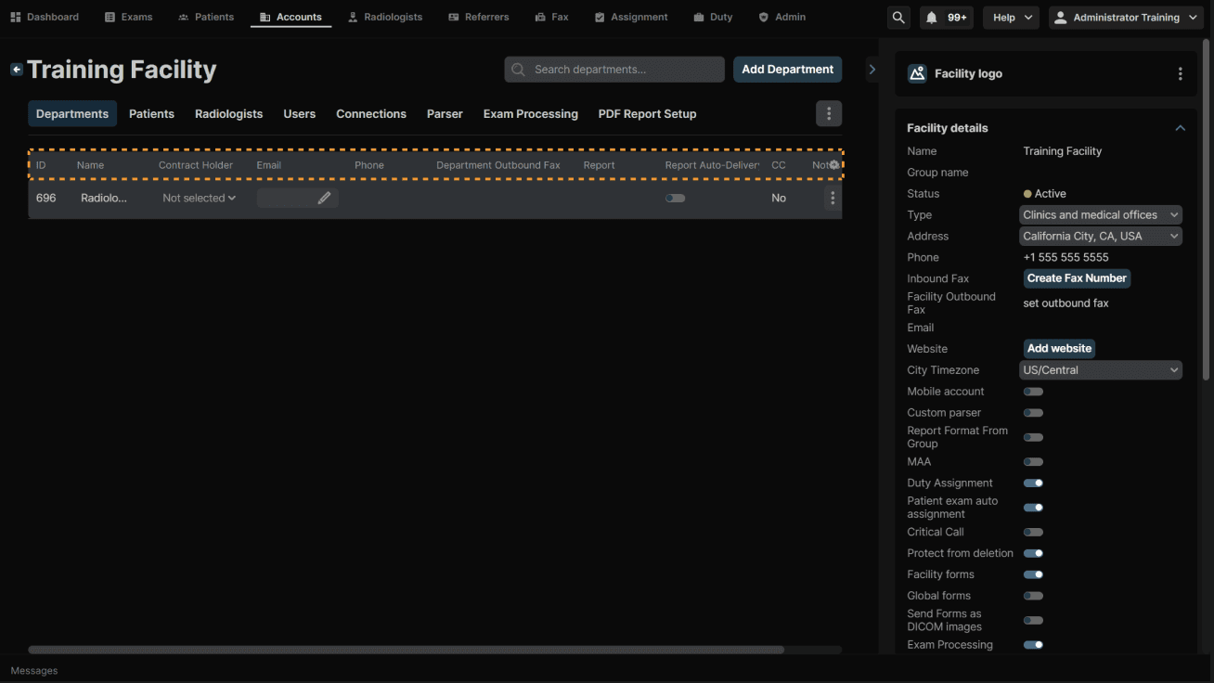Open the Facility logo three-dot menu
Screen dimensions: 1214x683
click(x=1180, y=74)
